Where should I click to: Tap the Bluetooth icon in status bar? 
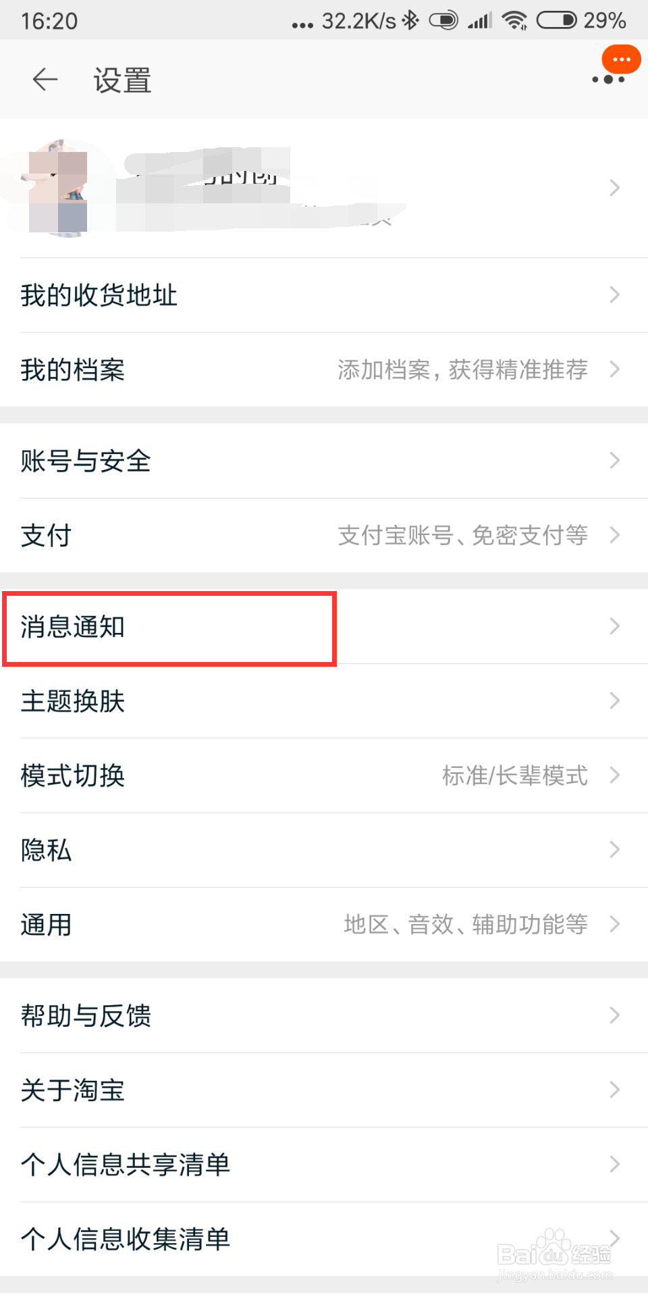(412, 21)
